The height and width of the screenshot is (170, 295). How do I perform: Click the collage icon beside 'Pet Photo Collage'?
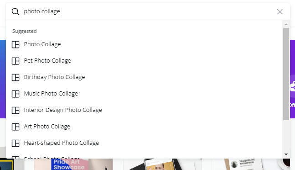coord(16,61)
